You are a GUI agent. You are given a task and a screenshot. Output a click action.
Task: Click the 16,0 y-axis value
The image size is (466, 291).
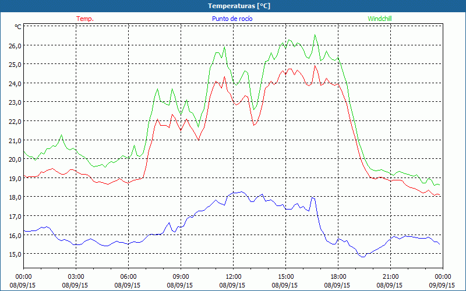tap(16, 235)
